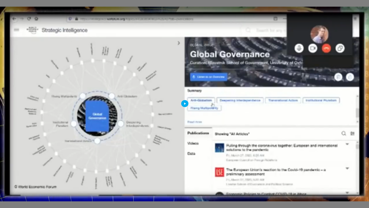369x208 pixels.
Task: Expand the LSE Covid-19 pandemic article
Action: (347, 168)
